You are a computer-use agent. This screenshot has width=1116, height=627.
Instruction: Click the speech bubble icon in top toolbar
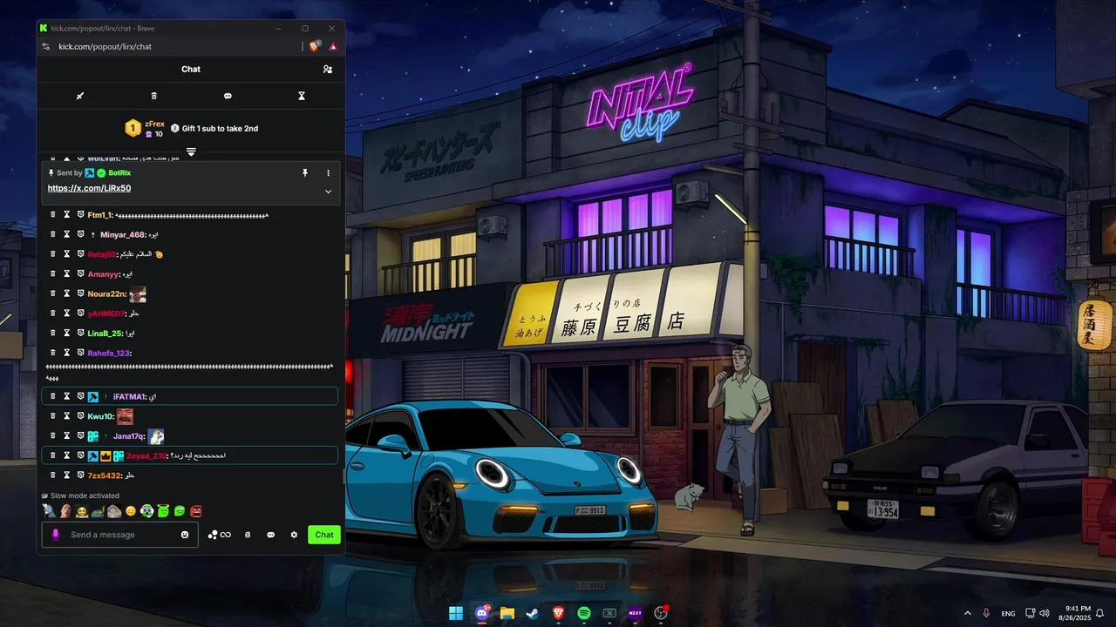228,96
